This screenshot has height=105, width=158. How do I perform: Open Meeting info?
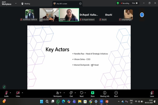point(105,94)
